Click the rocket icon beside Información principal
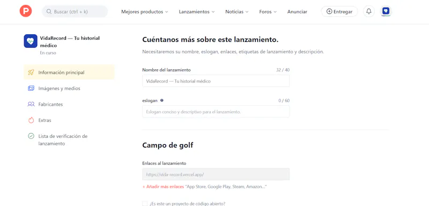 31,72
